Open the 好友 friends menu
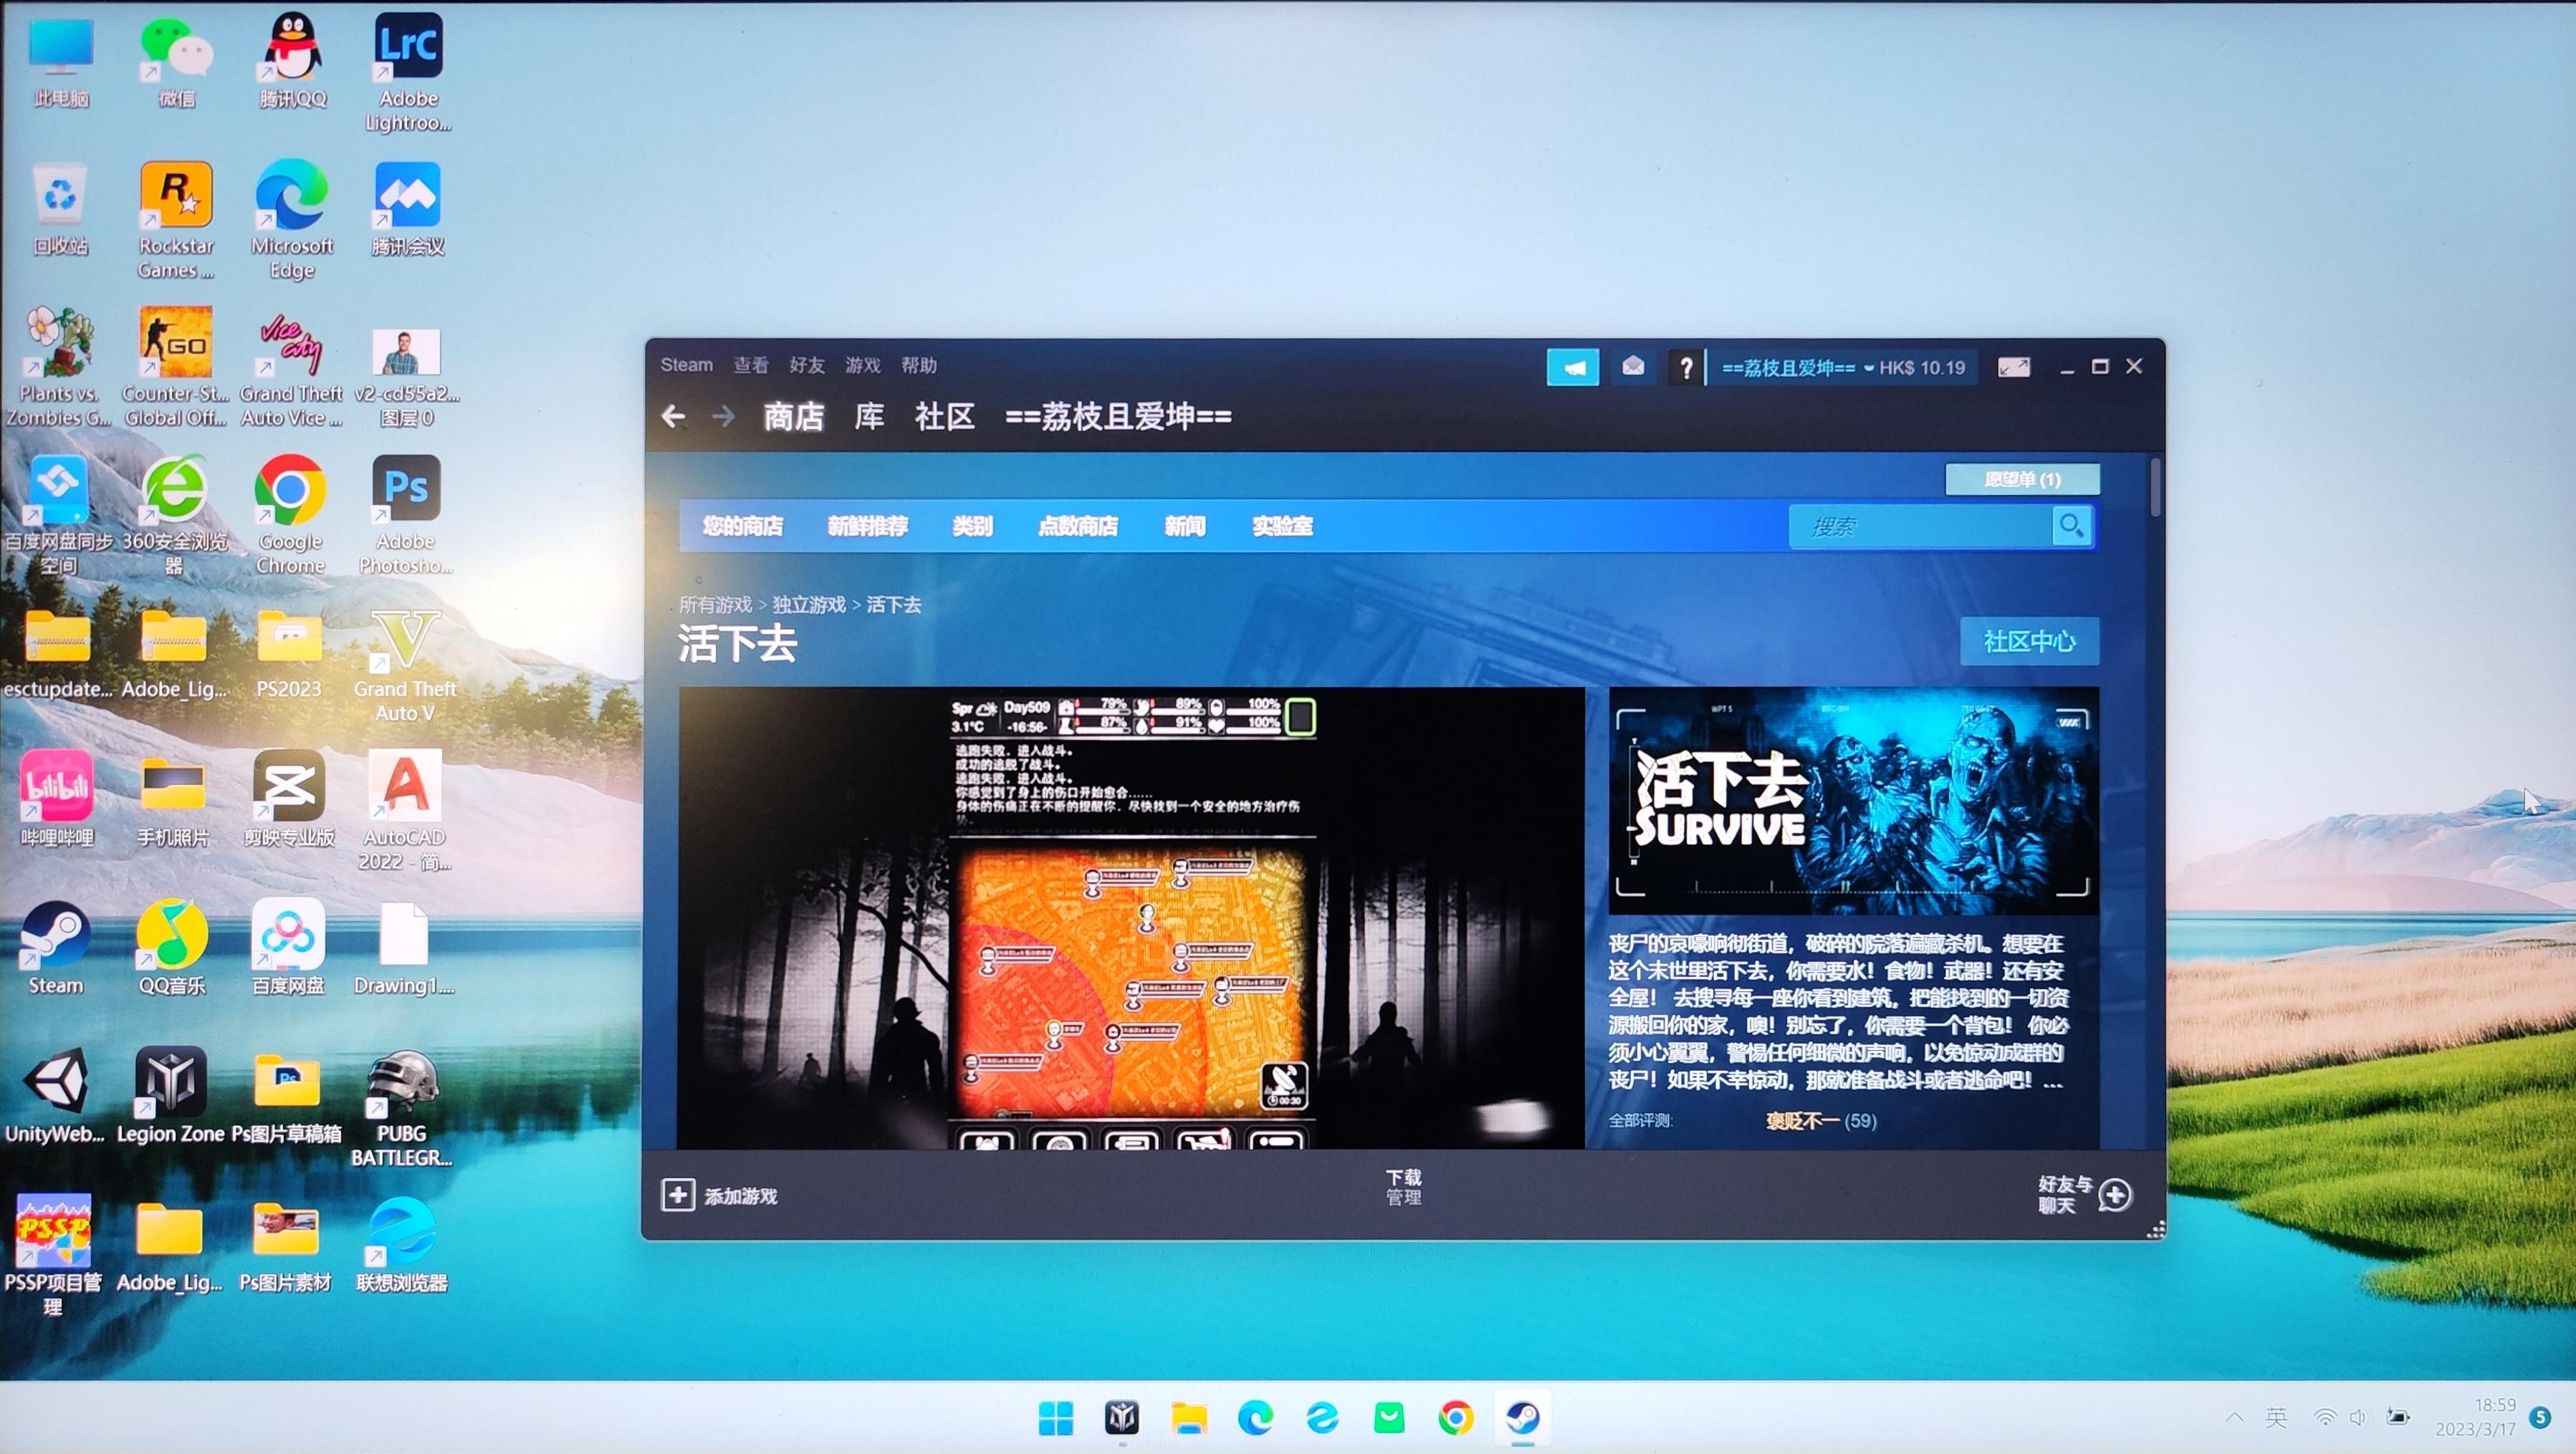 (807, 365)
